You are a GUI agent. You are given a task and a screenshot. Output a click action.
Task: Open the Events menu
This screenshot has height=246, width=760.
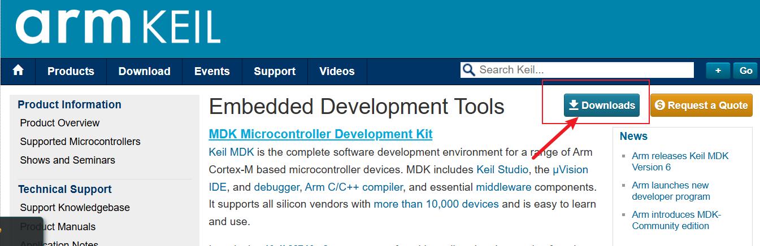[212, 71]
